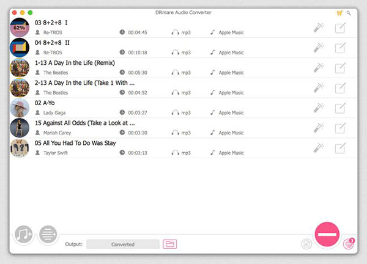The height and width of the screenshot is (264, 367).
Task: Click edit icon for 1-13 Remix track
Action: (340, 68)
